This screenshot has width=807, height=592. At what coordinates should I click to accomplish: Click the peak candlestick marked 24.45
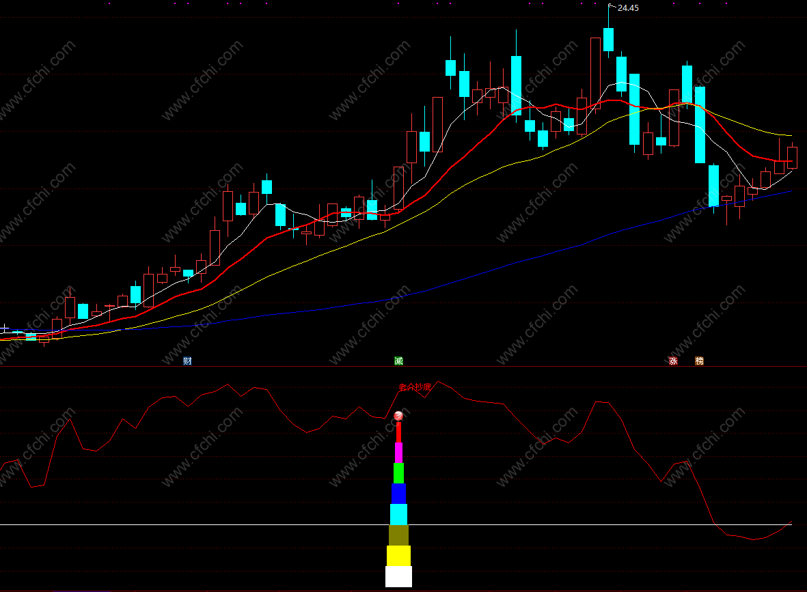click(x=608, y=40)
